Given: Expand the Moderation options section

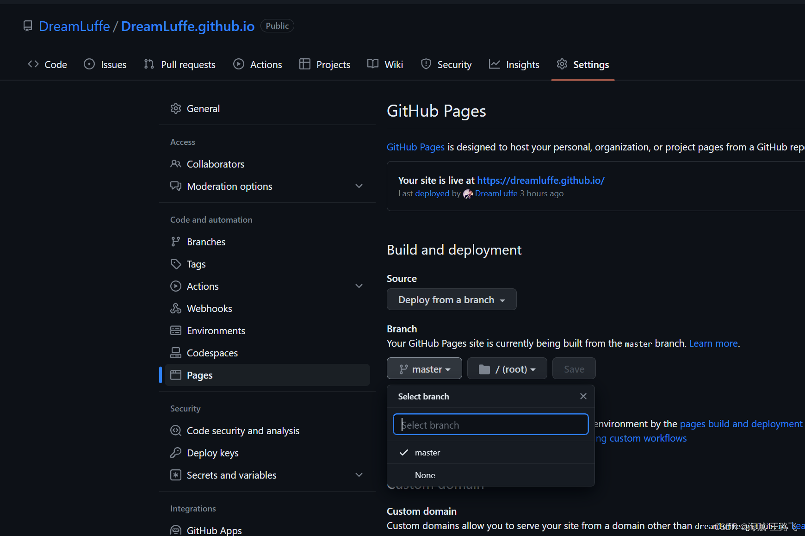Looking at the screenshot, I should pyautogui.click(x=359, y=187).
